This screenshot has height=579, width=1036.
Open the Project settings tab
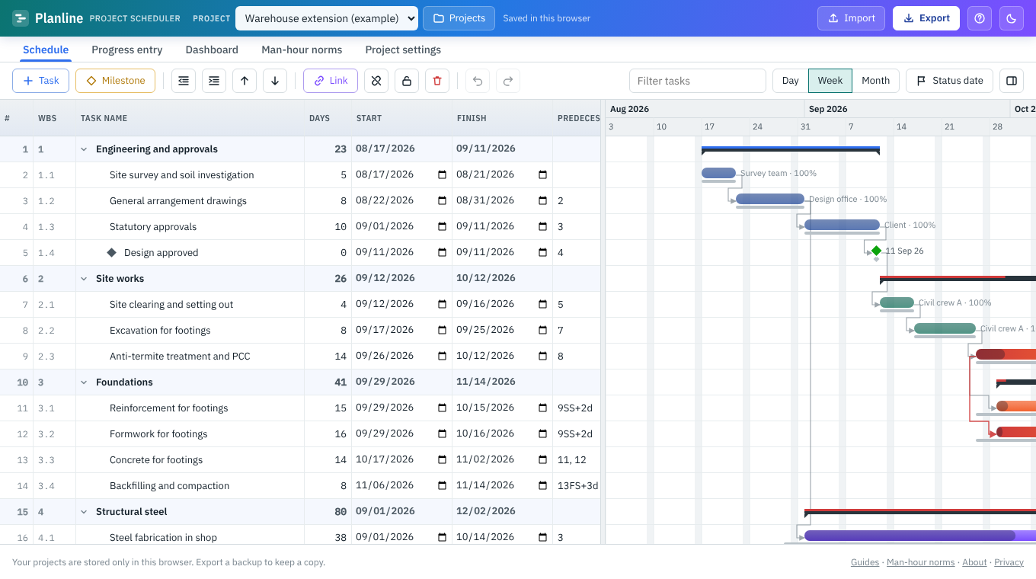click(x=403, y=50)
